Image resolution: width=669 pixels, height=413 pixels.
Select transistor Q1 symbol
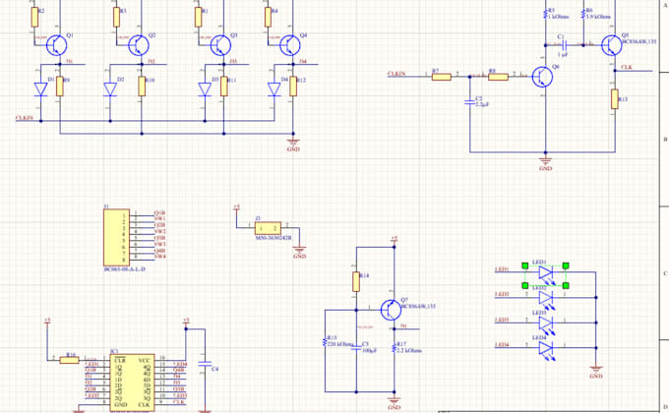click(x=56, y=45)
